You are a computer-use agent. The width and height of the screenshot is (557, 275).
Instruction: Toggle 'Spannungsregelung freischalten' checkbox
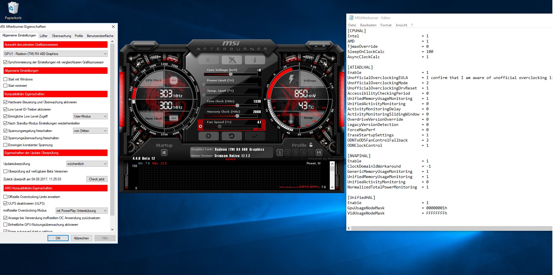coord(5,131)
